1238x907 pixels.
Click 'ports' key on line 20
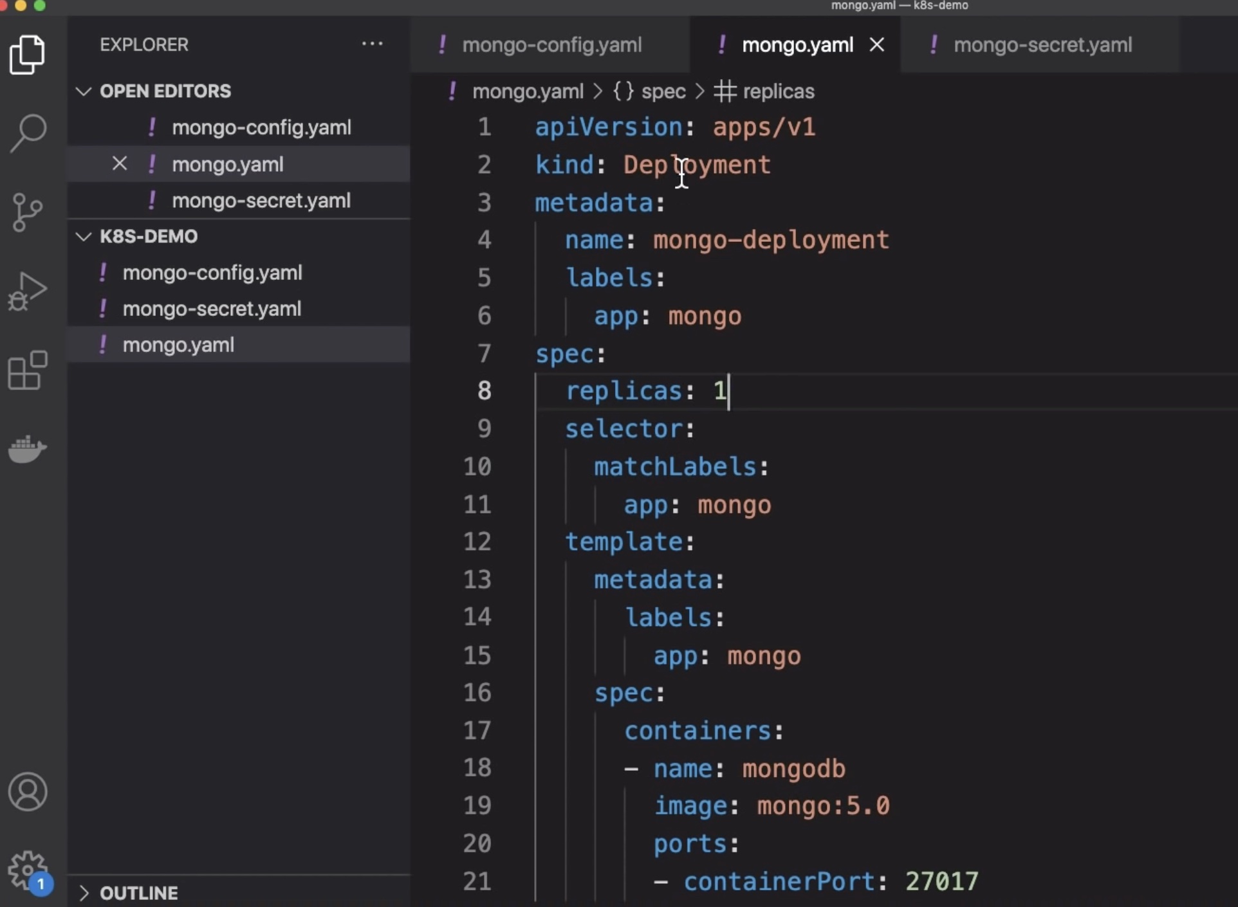[690, 845]
